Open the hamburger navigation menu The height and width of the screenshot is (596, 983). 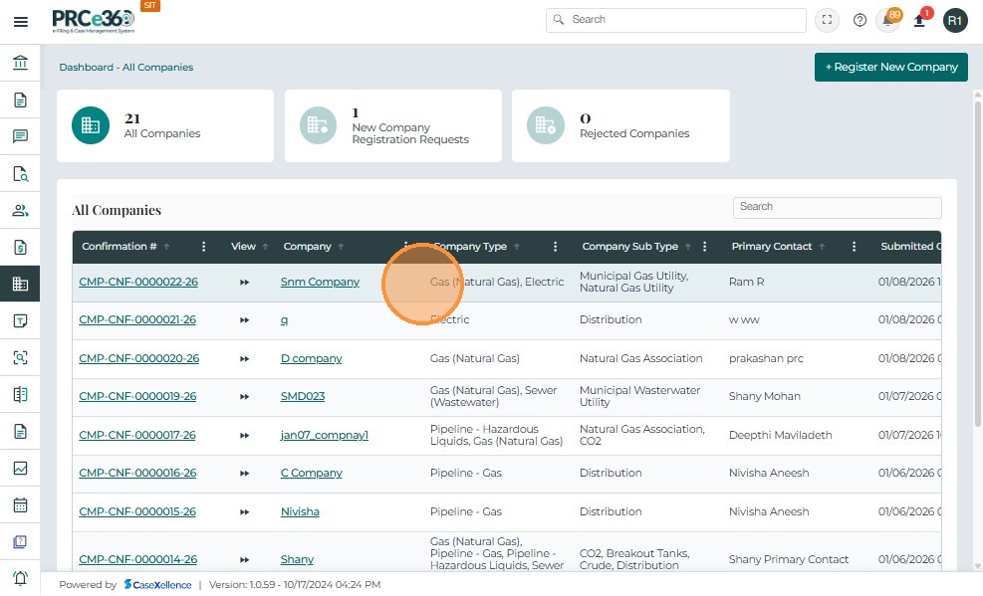click(20, 21)
